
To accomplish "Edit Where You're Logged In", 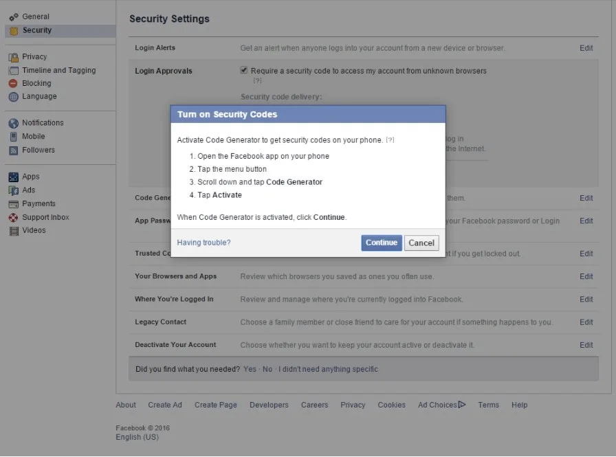I will 586,300.
